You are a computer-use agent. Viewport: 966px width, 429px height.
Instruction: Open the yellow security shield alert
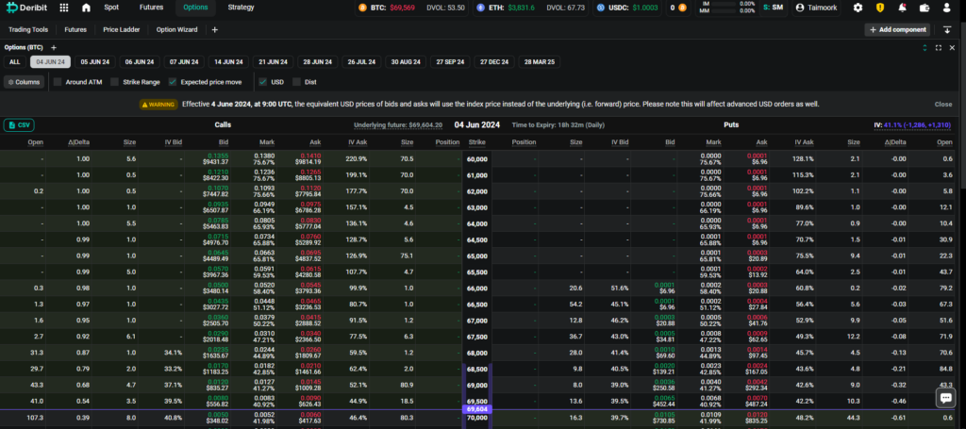(x=880, y=8)
